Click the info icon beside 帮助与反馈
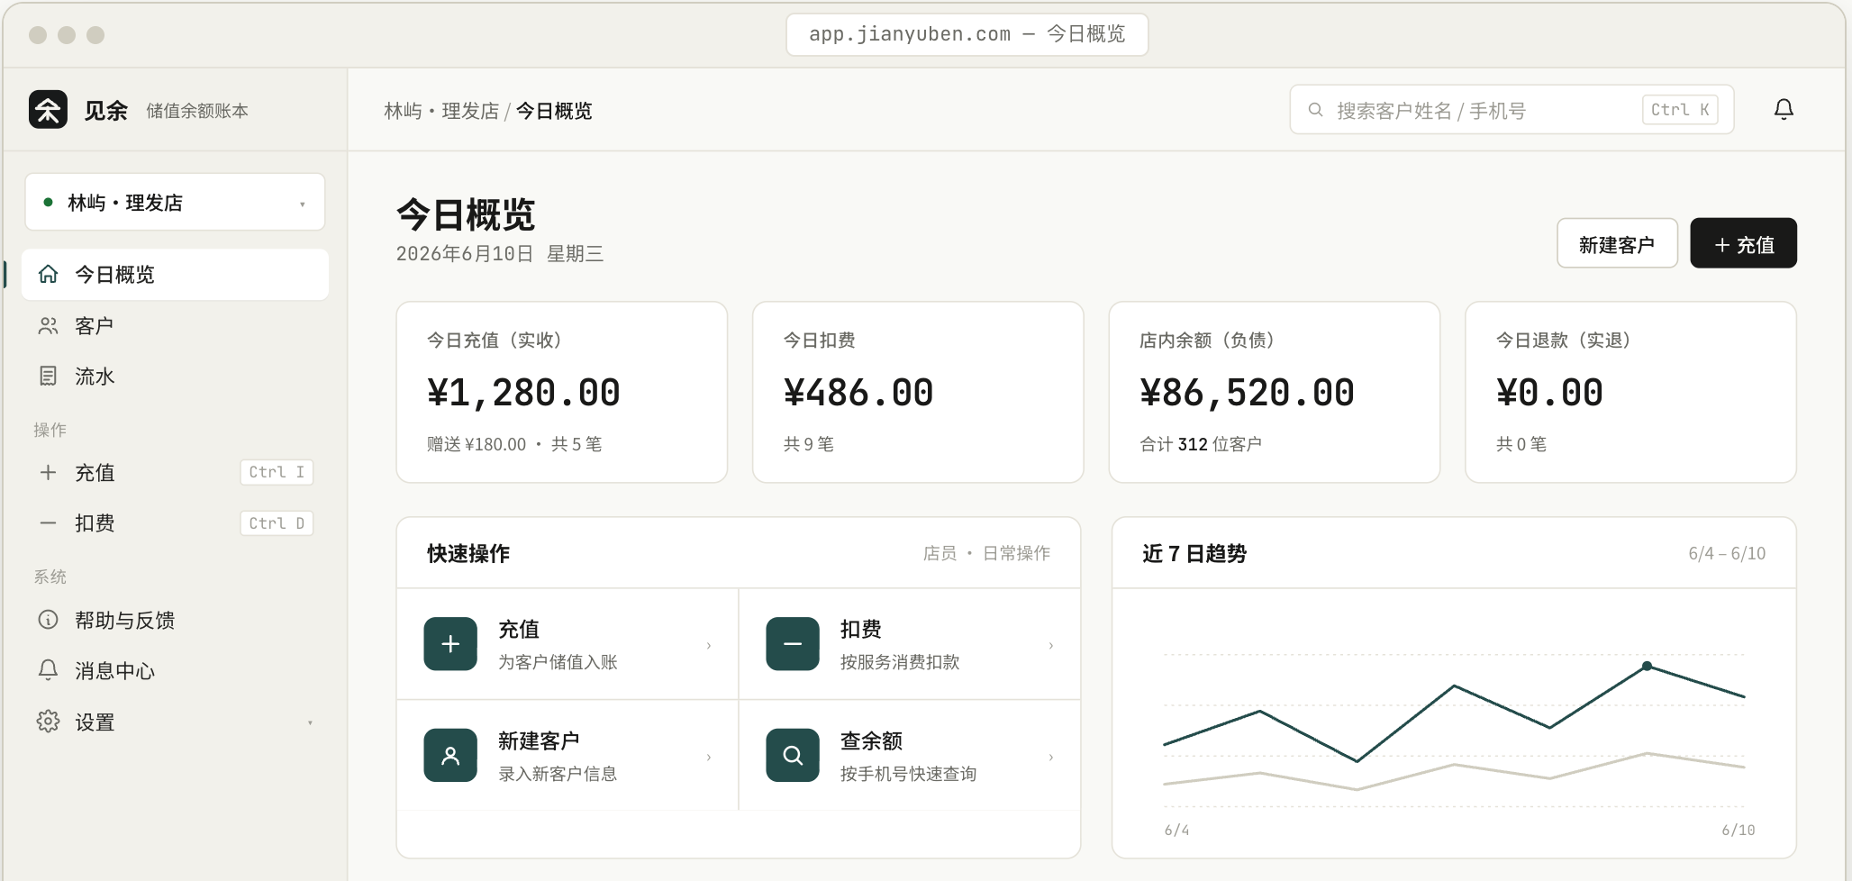Viewport: 1852px width, 881px height. [x=48, y=620]
